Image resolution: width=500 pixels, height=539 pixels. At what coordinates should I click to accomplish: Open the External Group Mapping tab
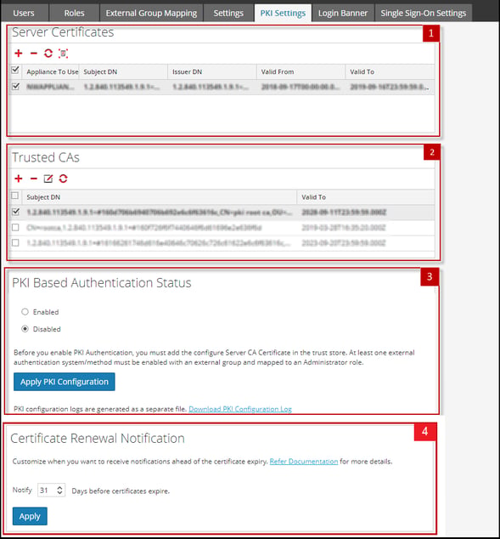[151, 13]
